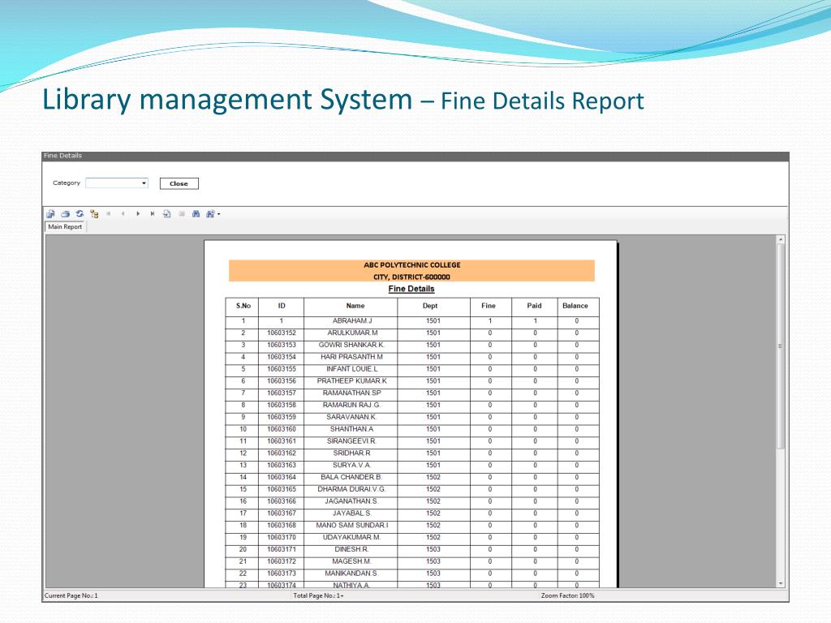Viewport: 831px width, 623px height.
Task: Click the name SIRANGEEVI.R.
Action: coord(352,441)
